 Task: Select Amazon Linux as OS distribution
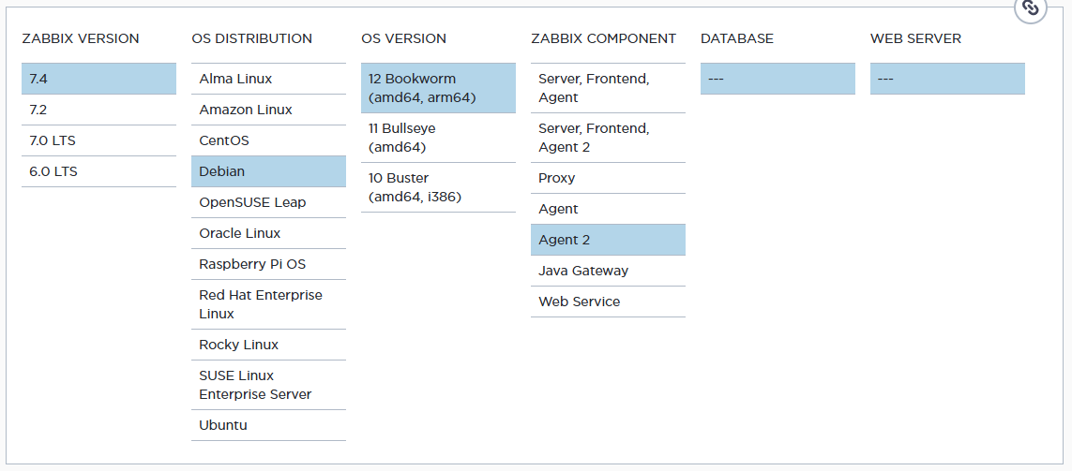(x=268, y=110)
